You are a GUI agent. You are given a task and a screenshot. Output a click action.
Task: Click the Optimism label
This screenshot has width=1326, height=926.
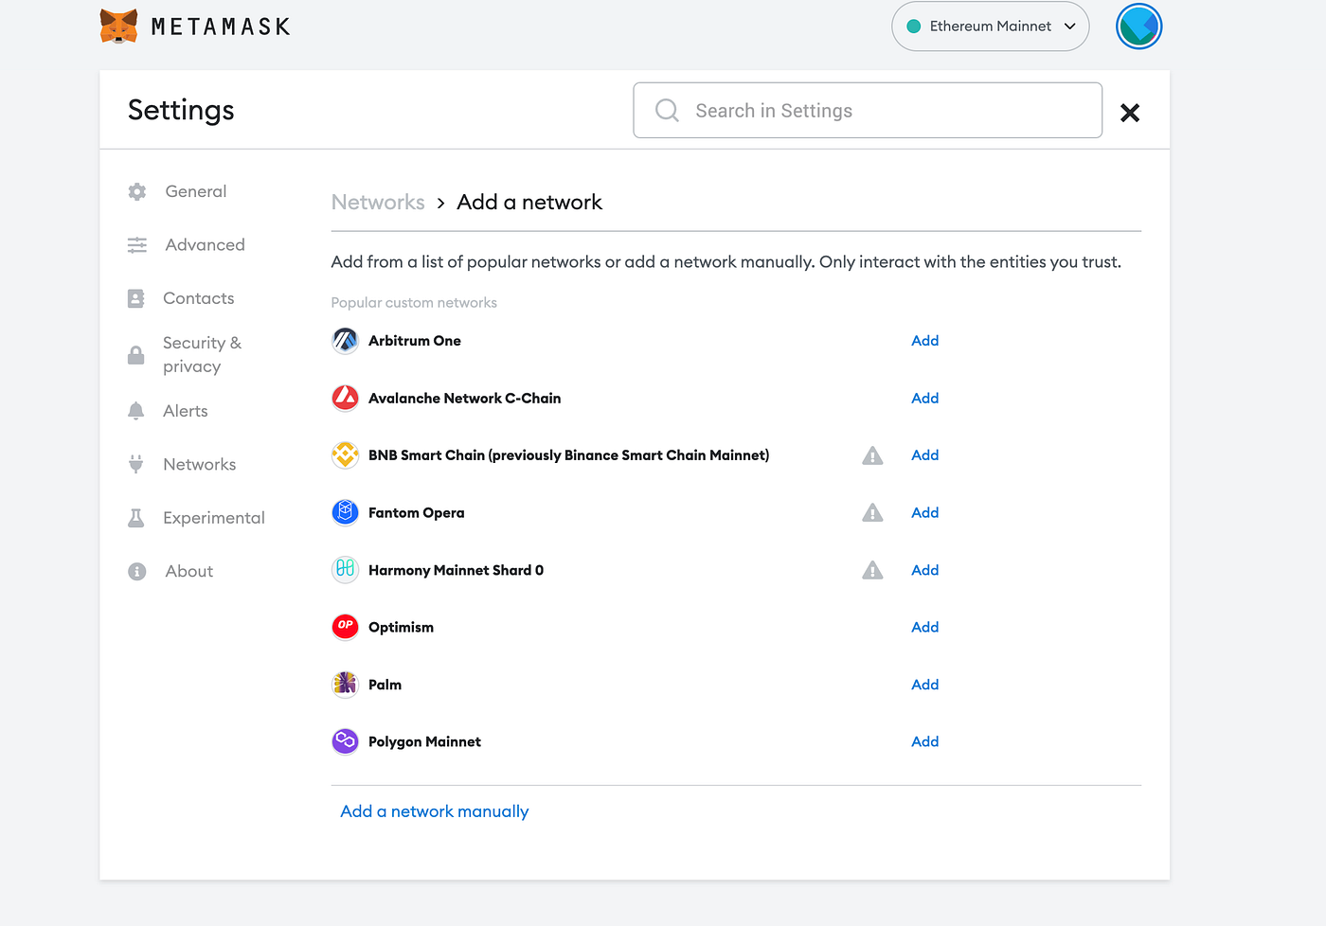(x=401, y=627)
